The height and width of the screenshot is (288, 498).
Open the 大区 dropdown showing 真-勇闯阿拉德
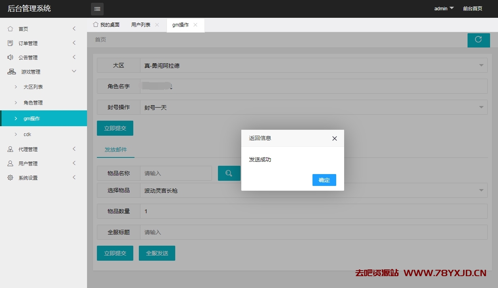tap(314, 65)
